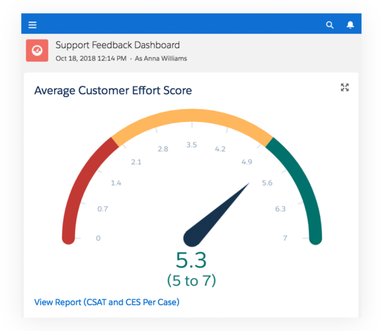Viewport: 382px width, 331px height.
Task: Open the navigation menu via hamburger icon
Action: point(32,24)
